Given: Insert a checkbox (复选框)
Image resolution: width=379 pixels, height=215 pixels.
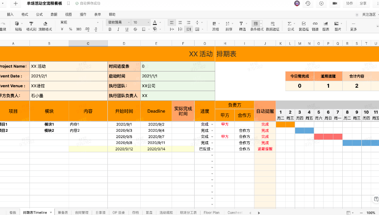Looking at the screenshot, I should 304,24.
